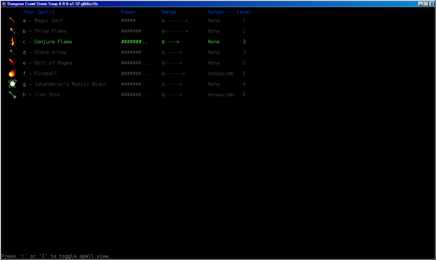
Task: Click the range indicator for Iron Shot
Action: coord(172,95)
